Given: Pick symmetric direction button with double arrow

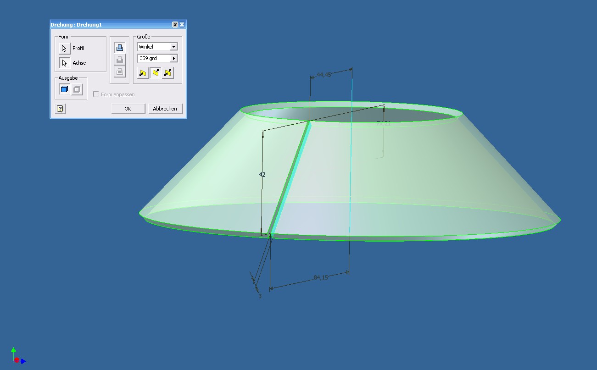Looking at the screenshot, I should pos(168,72).
